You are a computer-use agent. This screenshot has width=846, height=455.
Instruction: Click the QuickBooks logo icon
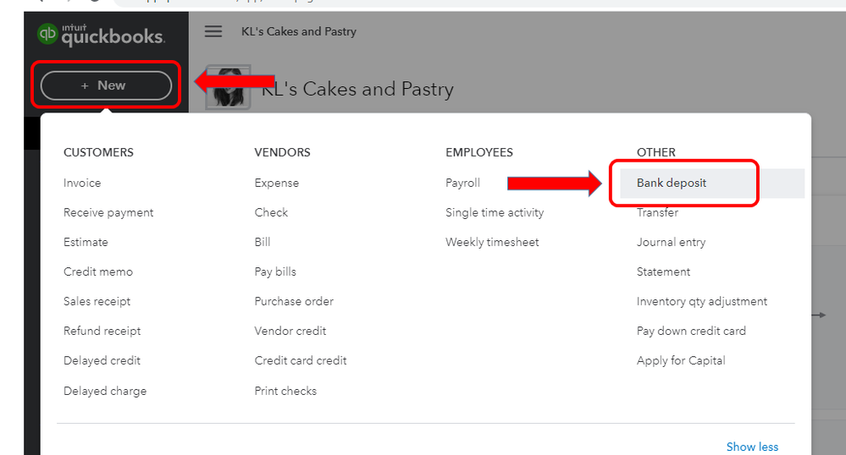click(48, 34)
